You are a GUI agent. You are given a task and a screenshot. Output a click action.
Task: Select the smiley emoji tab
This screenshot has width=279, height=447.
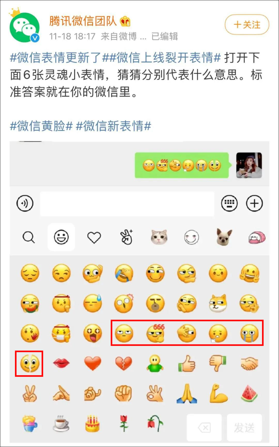[x=61, y=237]
